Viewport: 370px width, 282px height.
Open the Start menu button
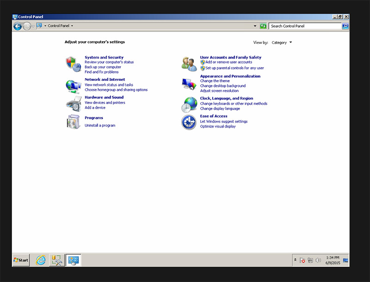[21, 260]
